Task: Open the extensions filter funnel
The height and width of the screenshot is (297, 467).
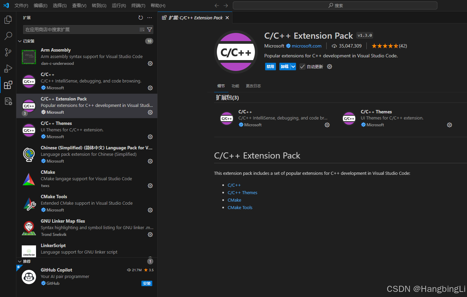Action: point(150,30)
